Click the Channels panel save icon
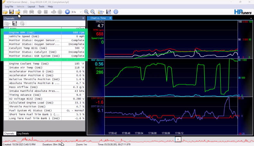254x146 pixels. coord(15,23)
